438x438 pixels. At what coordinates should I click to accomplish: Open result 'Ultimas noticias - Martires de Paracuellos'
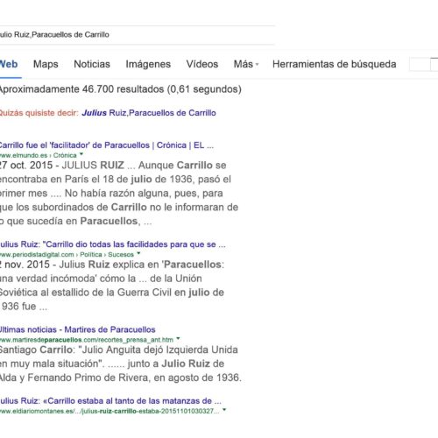[77, 329]
